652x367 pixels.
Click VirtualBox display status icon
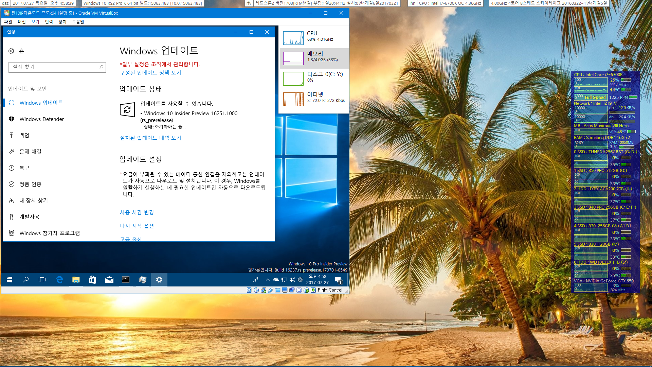(285, 290)
